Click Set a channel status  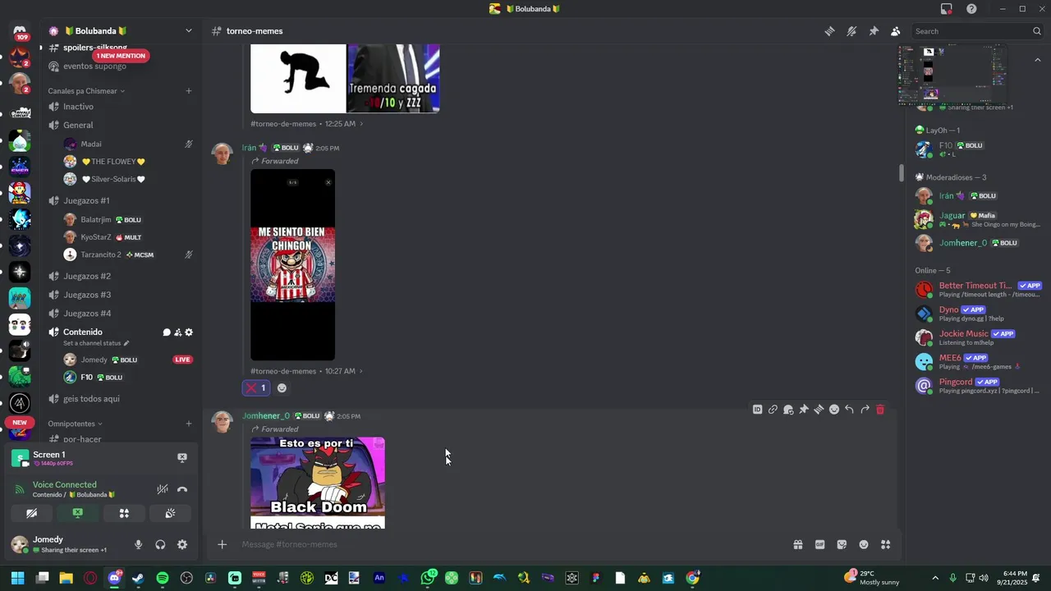(x=95, y=343)
